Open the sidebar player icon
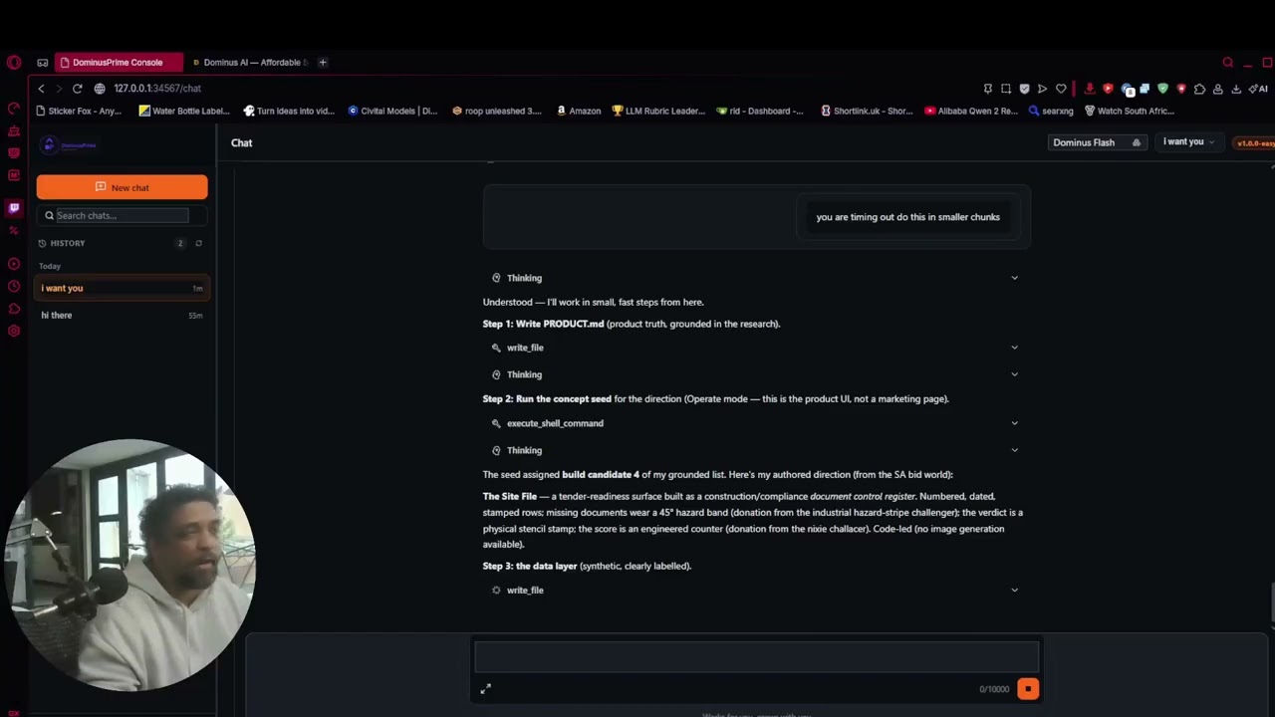The height and width of the screenshot is (717, 1275). point(14,264)
